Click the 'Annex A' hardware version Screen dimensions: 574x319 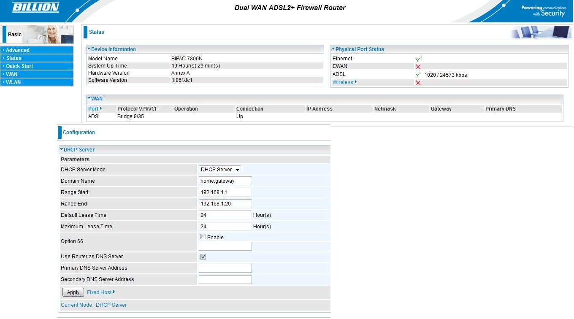click(180, 73)
